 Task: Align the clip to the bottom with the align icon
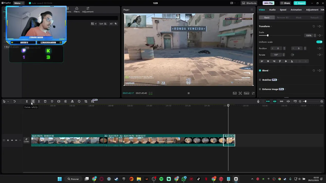[292, 61]
